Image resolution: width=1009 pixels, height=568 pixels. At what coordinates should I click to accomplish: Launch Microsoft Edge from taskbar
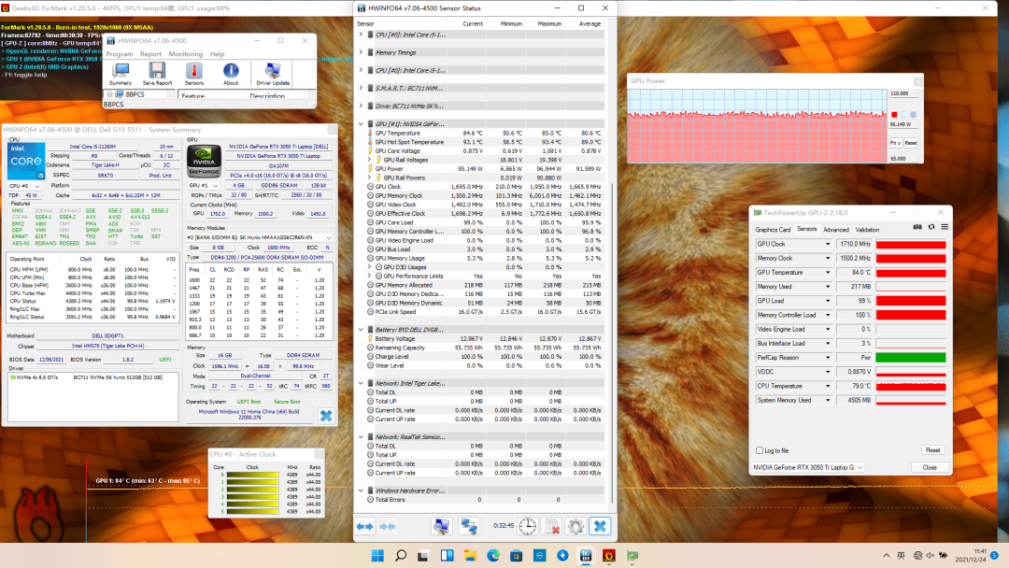(x=493, y=555)
